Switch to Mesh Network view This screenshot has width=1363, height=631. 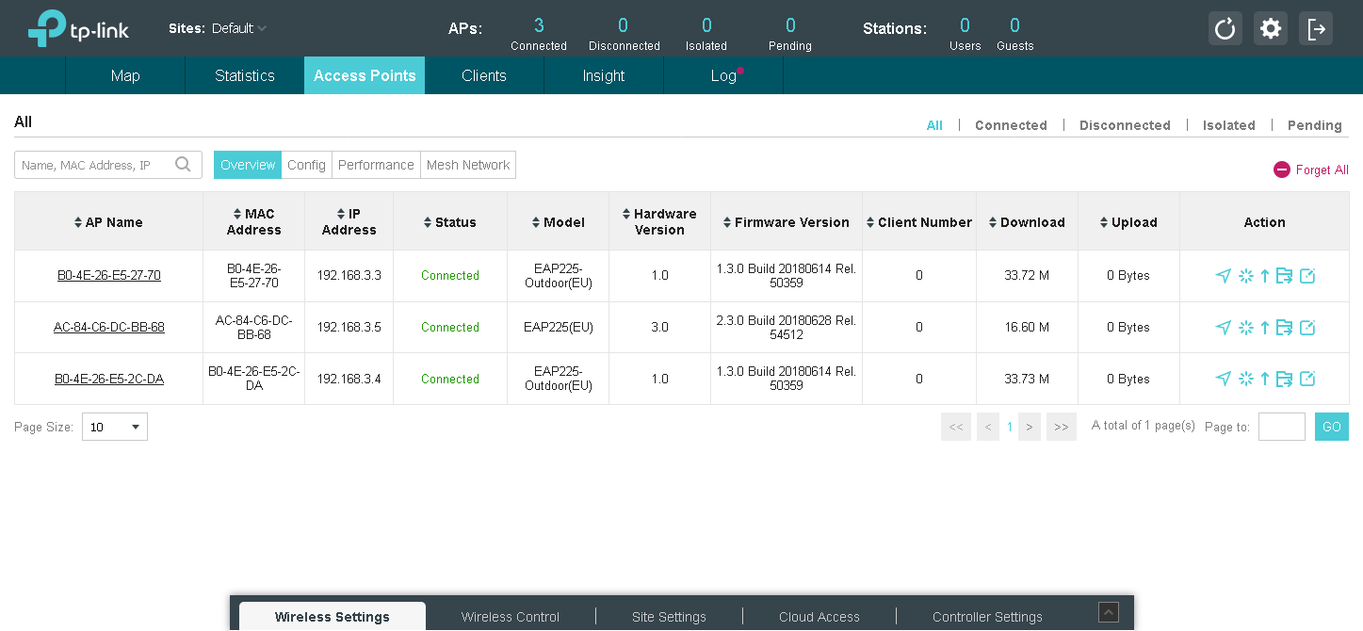coord(468,165)
